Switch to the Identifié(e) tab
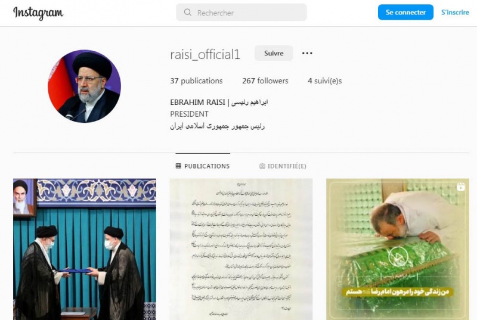Viewport: 477px width, 320px height. [283, 166]
